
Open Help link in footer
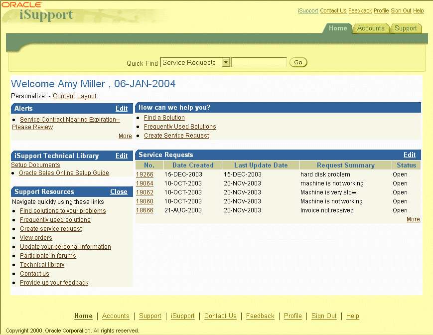[353, 316]
